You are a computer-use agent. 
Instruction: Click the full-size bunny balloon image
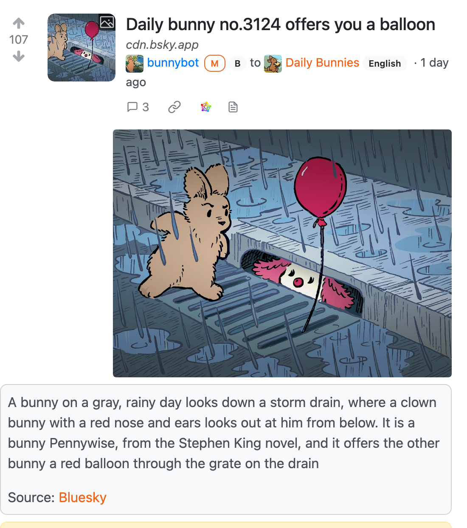(x=282, y=253)
